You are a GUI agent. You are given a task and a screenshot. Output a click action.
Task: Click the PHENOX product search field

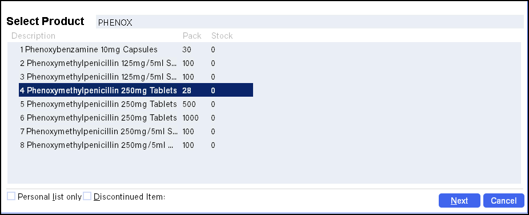310,22
